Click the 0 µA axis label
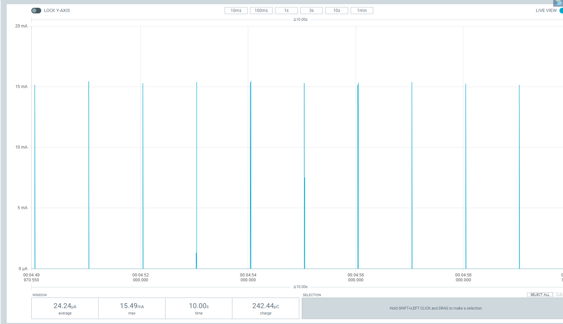The width and height of the screenshot is (563, 324). point(23,269)
